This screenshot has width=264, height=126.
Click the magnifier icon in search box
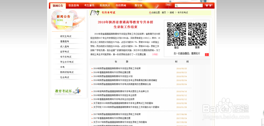[176, 6]
